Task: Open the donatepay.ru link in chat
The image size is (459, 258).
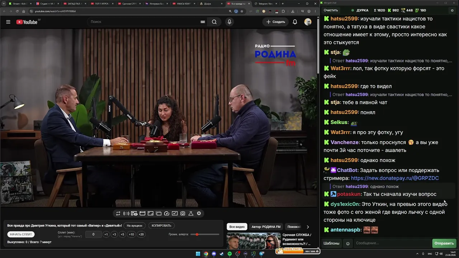Action: click(395, 178)
